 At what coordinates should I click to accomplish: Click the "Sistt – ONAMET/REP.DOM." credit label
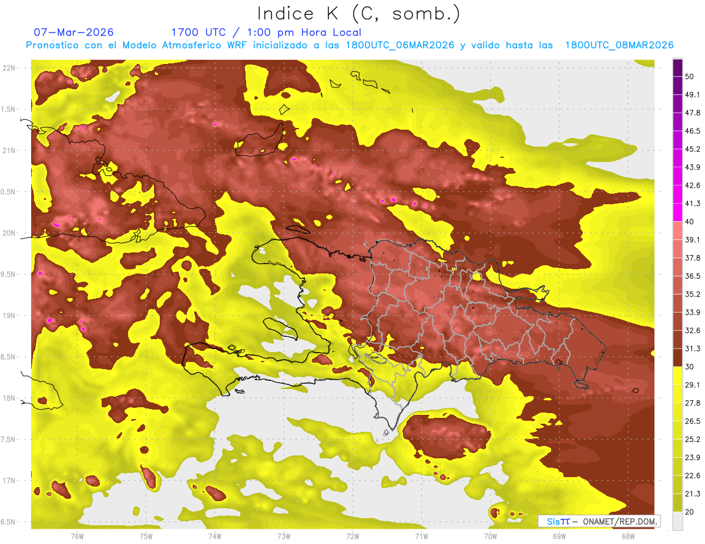[x=600, y=521]
